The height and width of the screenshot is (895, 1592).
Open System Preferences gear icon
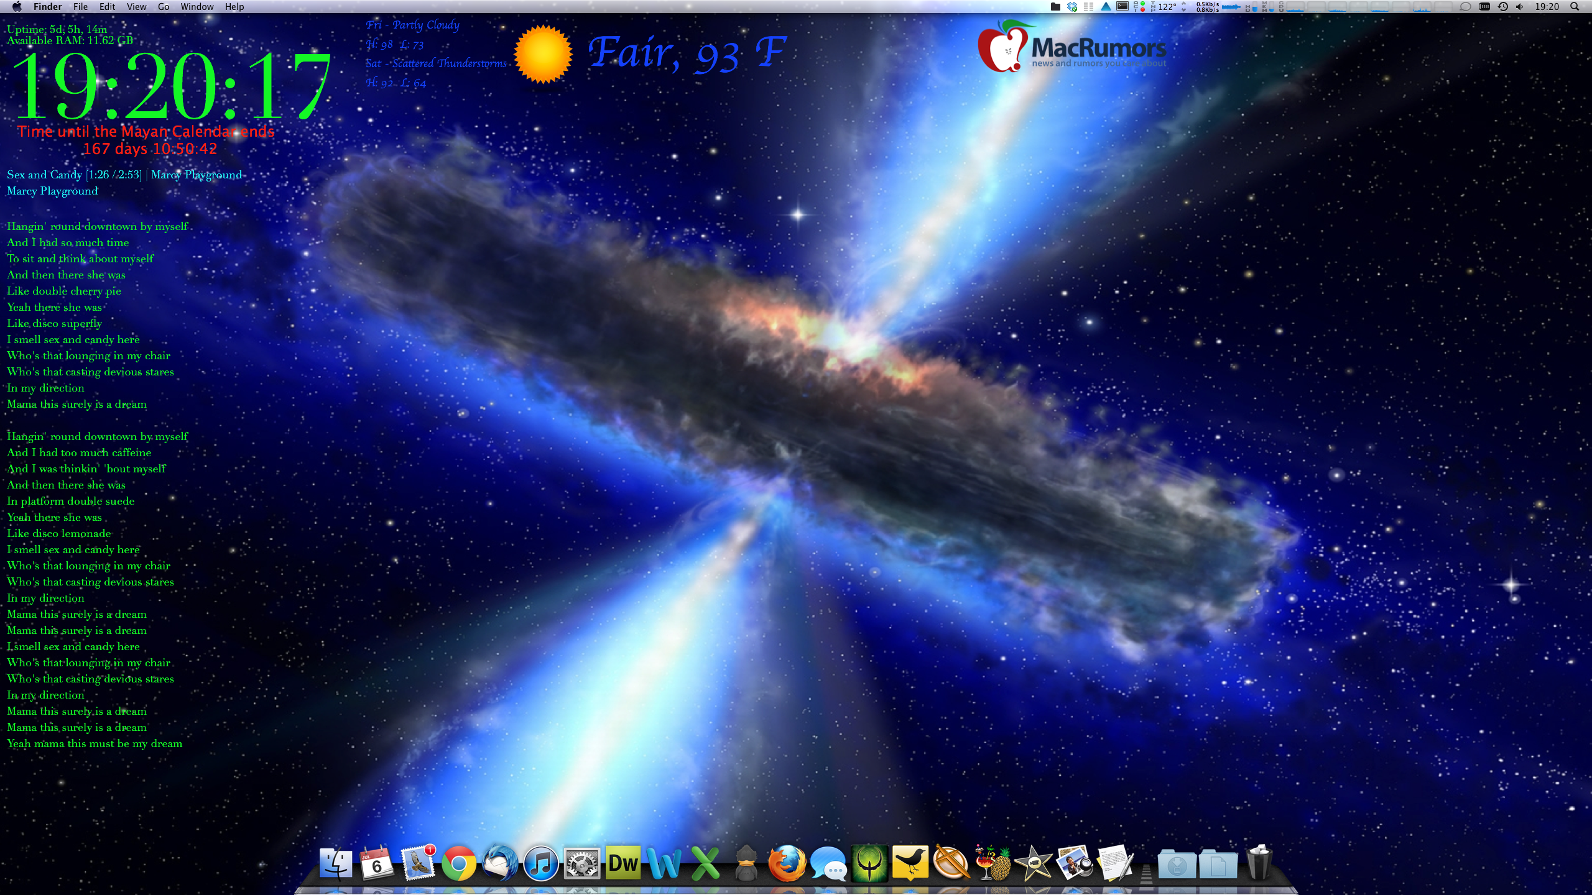[x=582, y=863]
